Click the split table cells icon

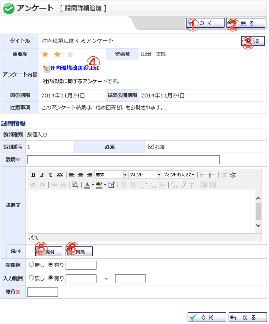tap(204, 185)
